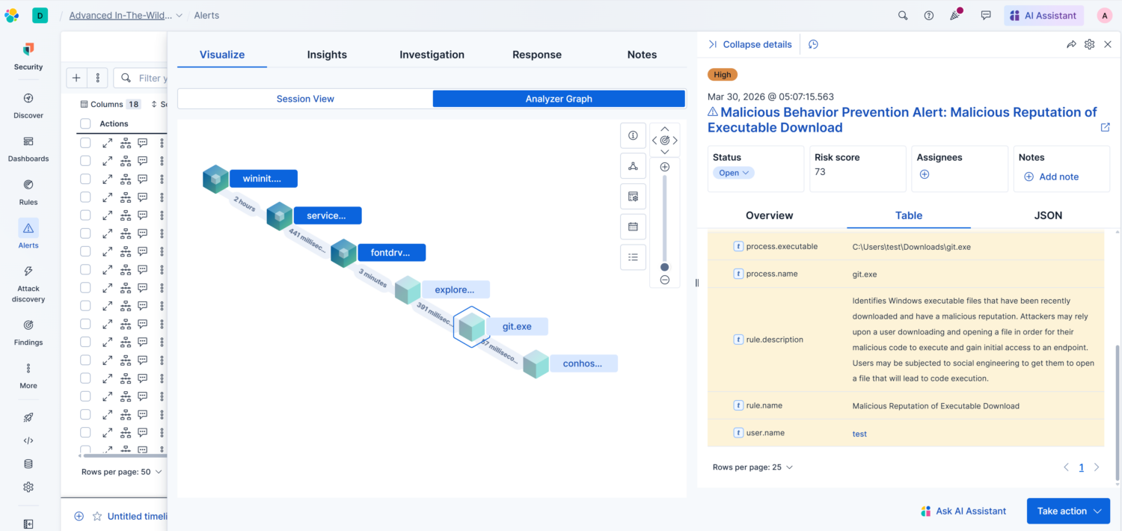This screenshot has width=1122, height=531.
Task: Show the graph legend list icon
Action: coord(633,257)
